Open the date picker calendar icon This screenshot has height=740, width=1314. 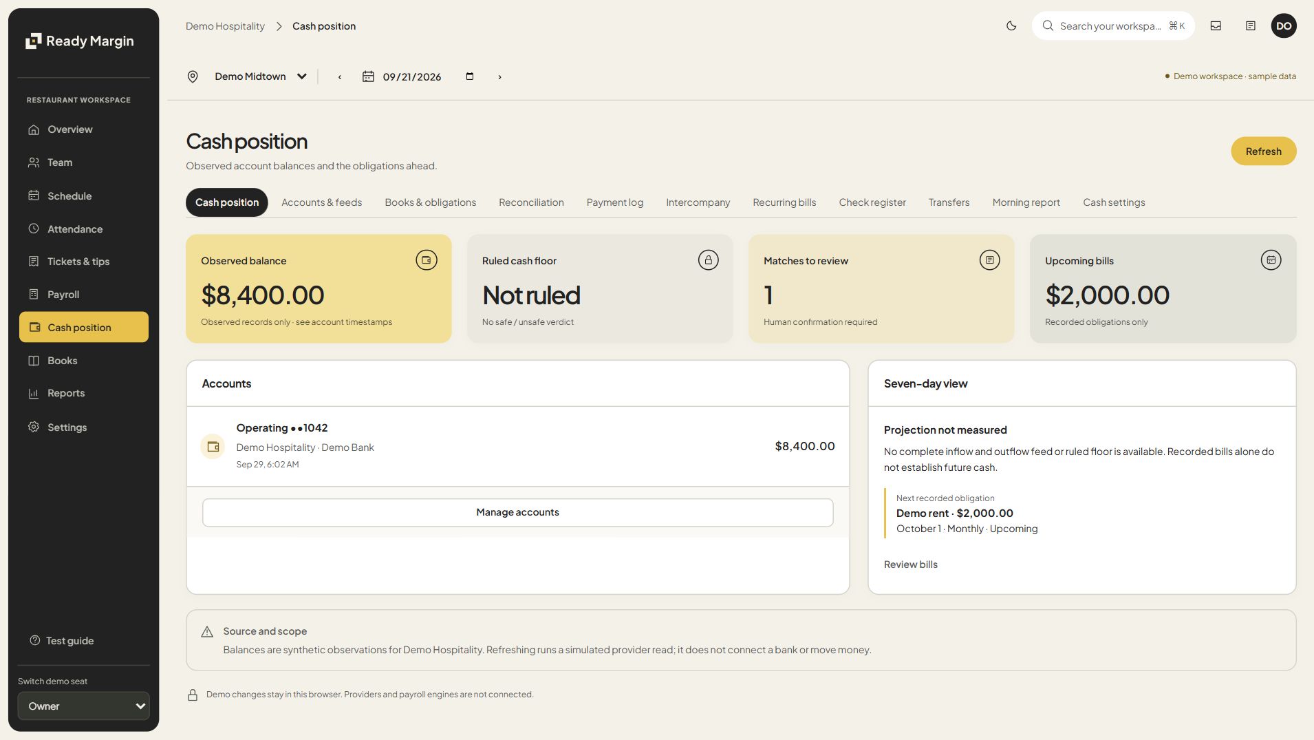click(x=470, y=76)
